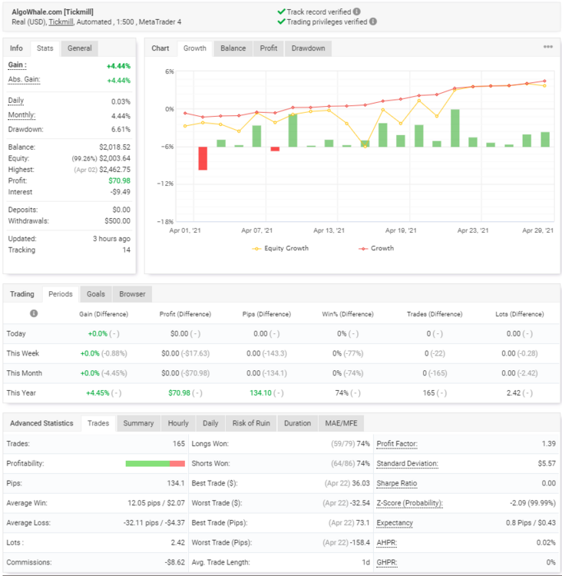Viewport: 562px width, 576px height.
Task: Select the Growth chart tab
Action: (x=195, y=48)
